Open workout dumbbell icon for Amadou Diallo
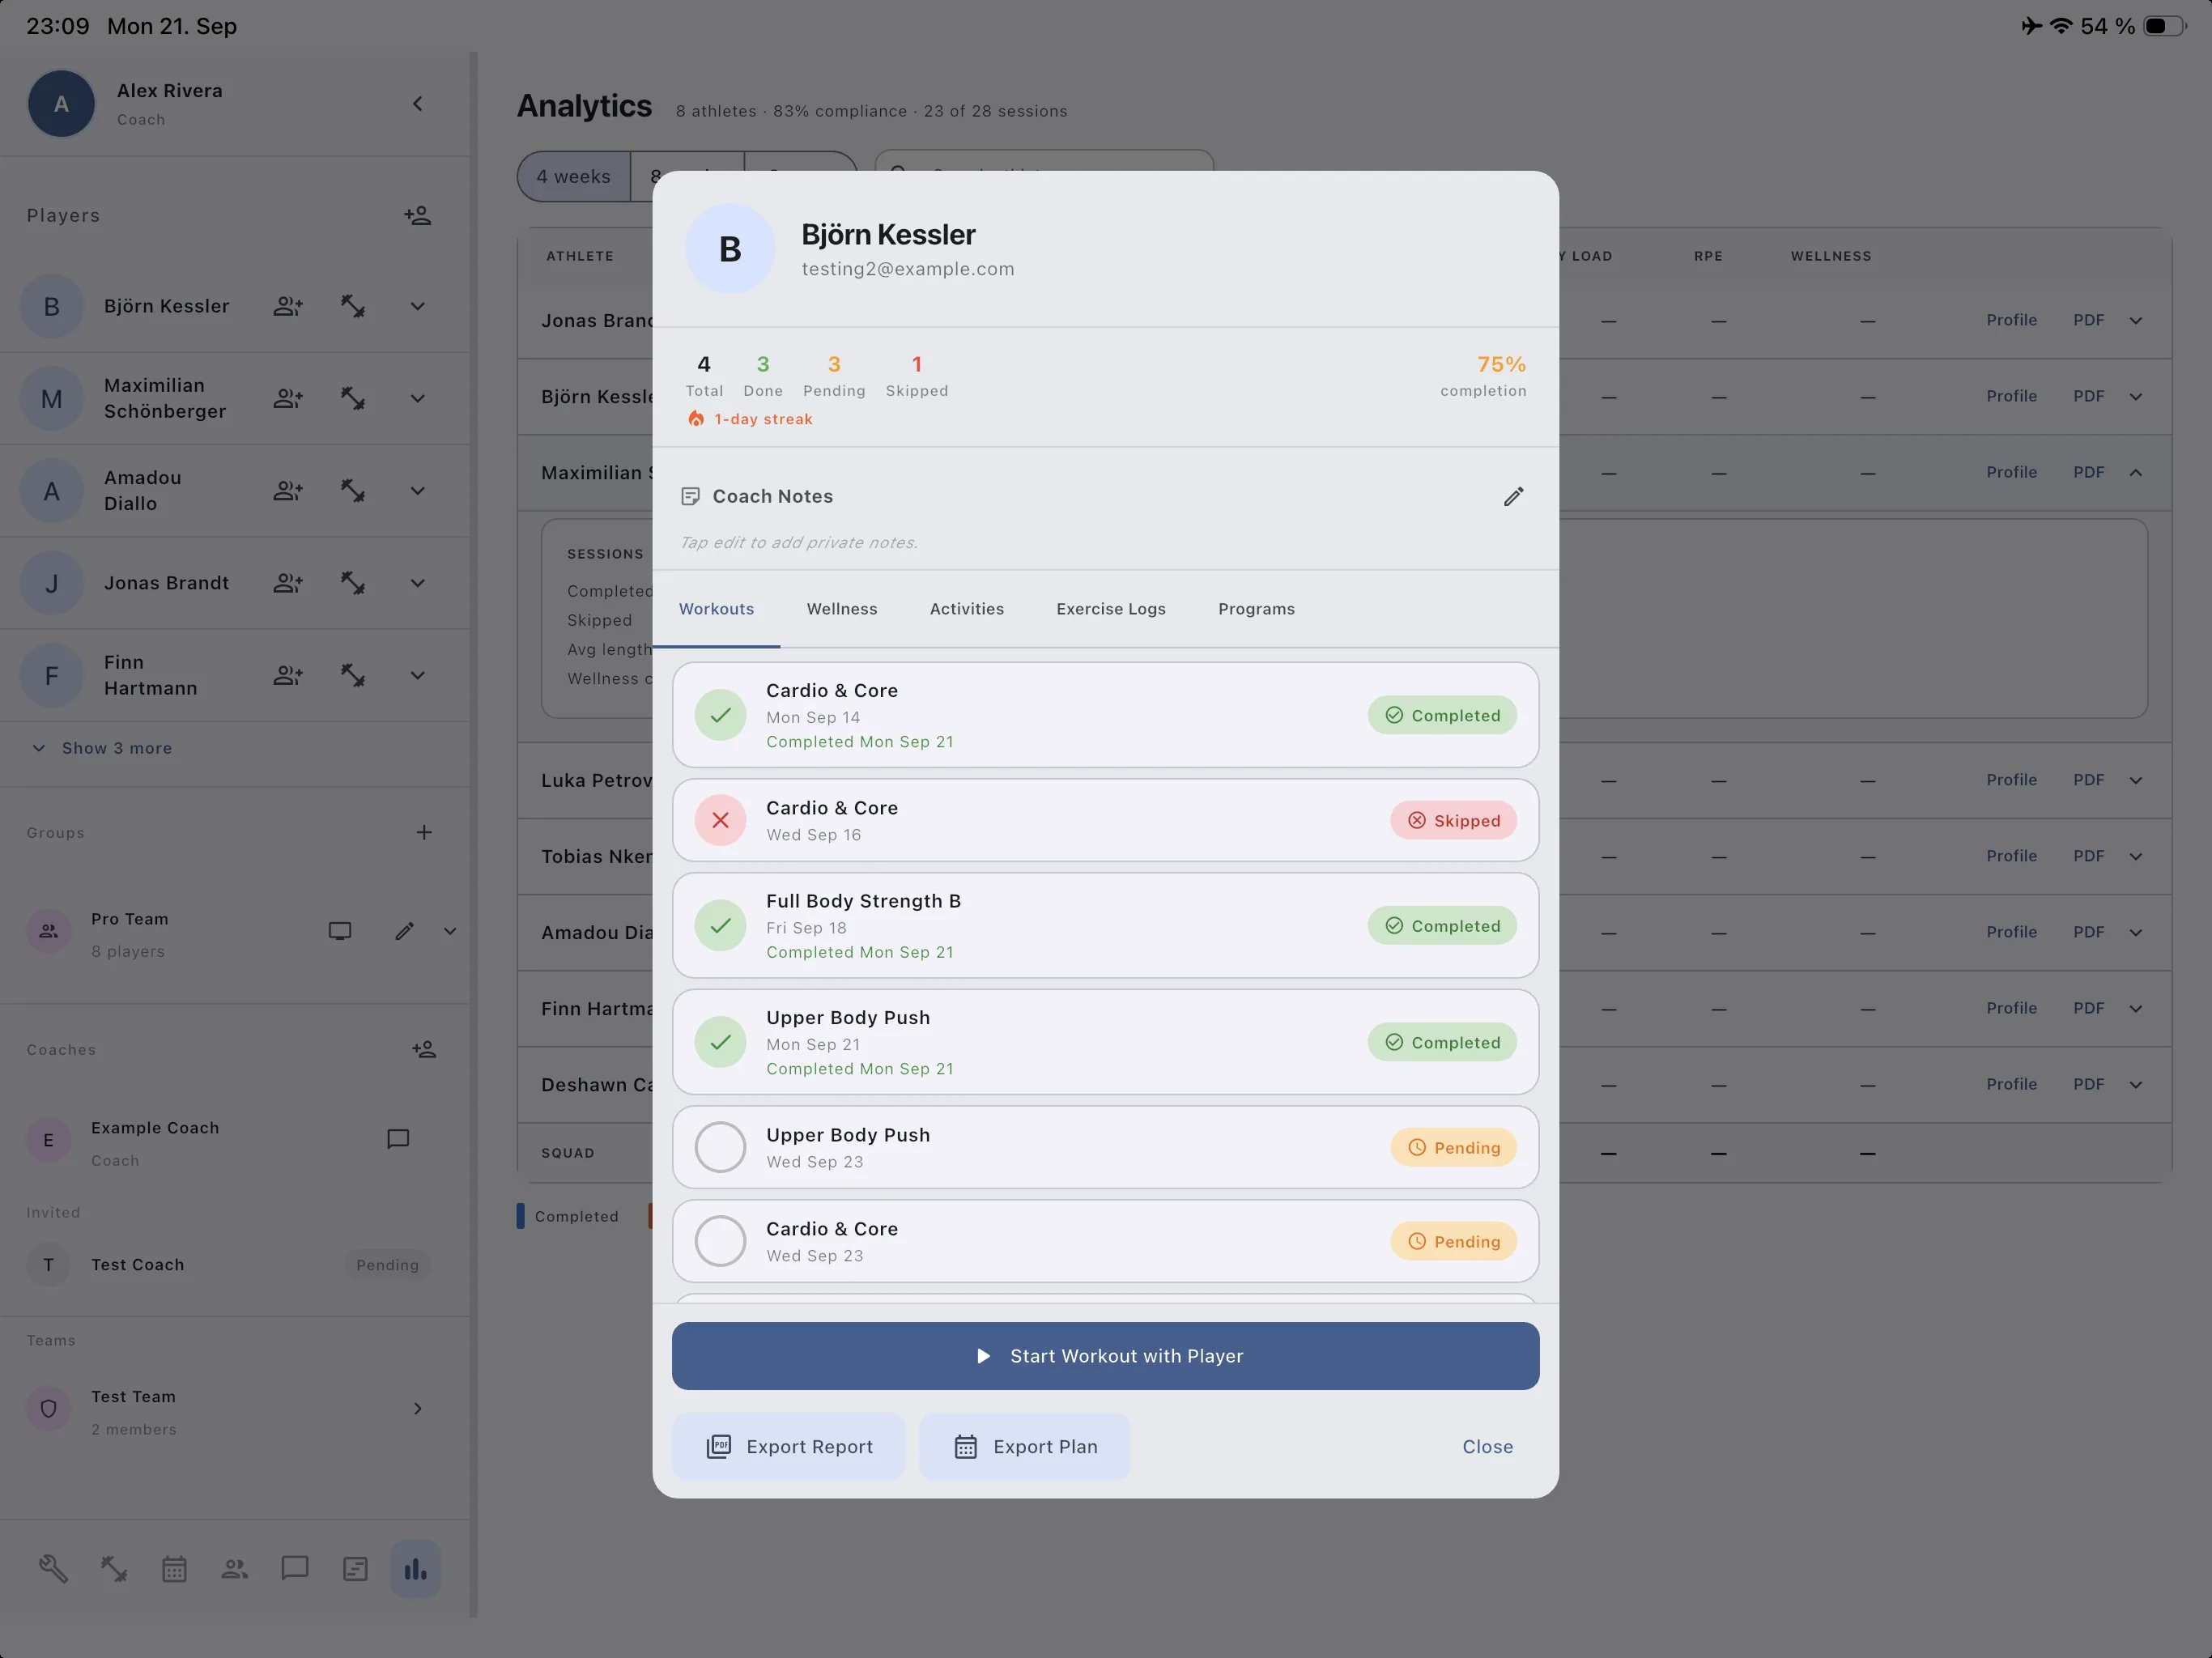This screenshot has height=1658, width=2212. 352,491
